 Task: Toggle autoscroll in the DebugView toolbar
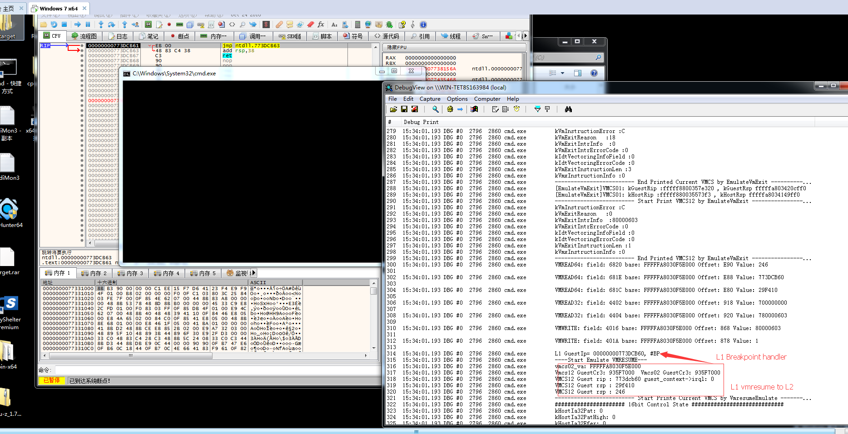(x=505, y=109)
